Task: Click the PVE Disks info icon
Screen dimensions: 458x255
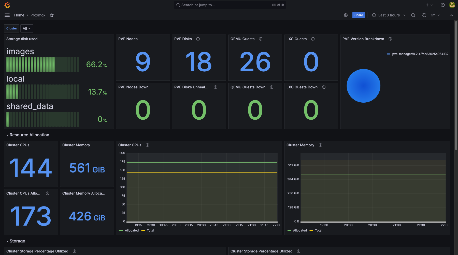Action: click(x=198, y=39)
